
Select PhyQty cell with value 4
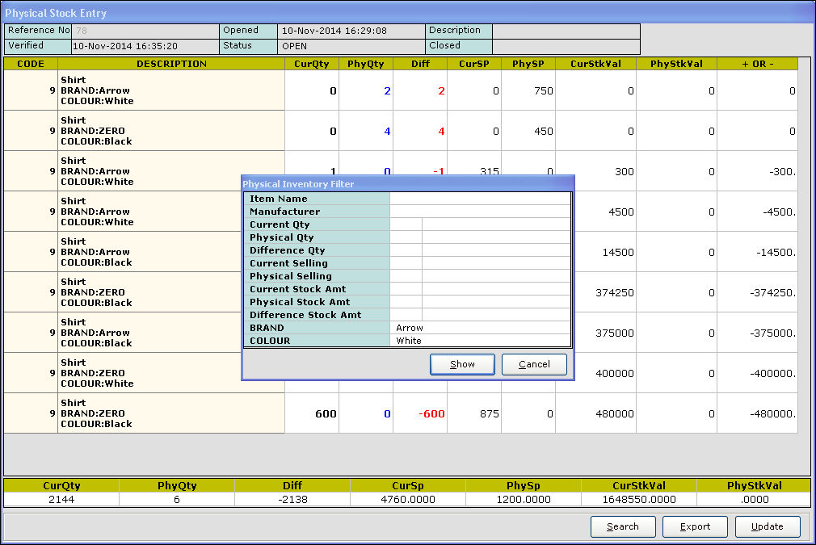tap(366, 131)
